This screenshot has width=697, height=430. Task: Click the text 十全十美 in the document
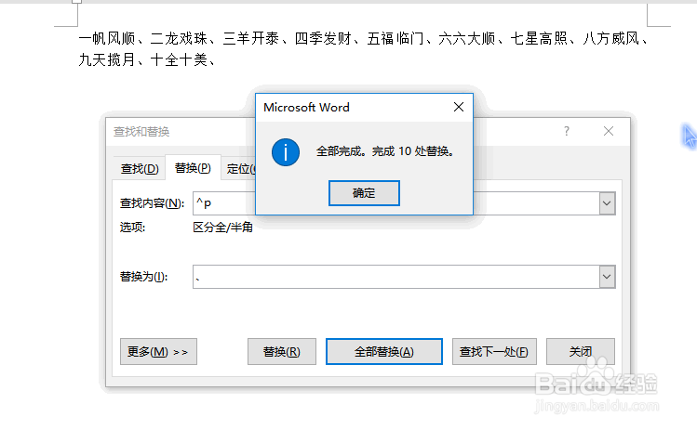180,59
